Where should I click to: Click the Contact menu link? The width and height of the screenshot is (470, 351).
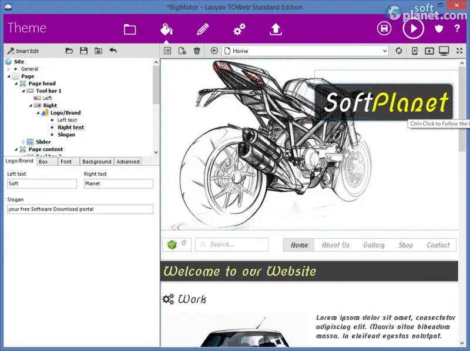click(x=438, y=245)
